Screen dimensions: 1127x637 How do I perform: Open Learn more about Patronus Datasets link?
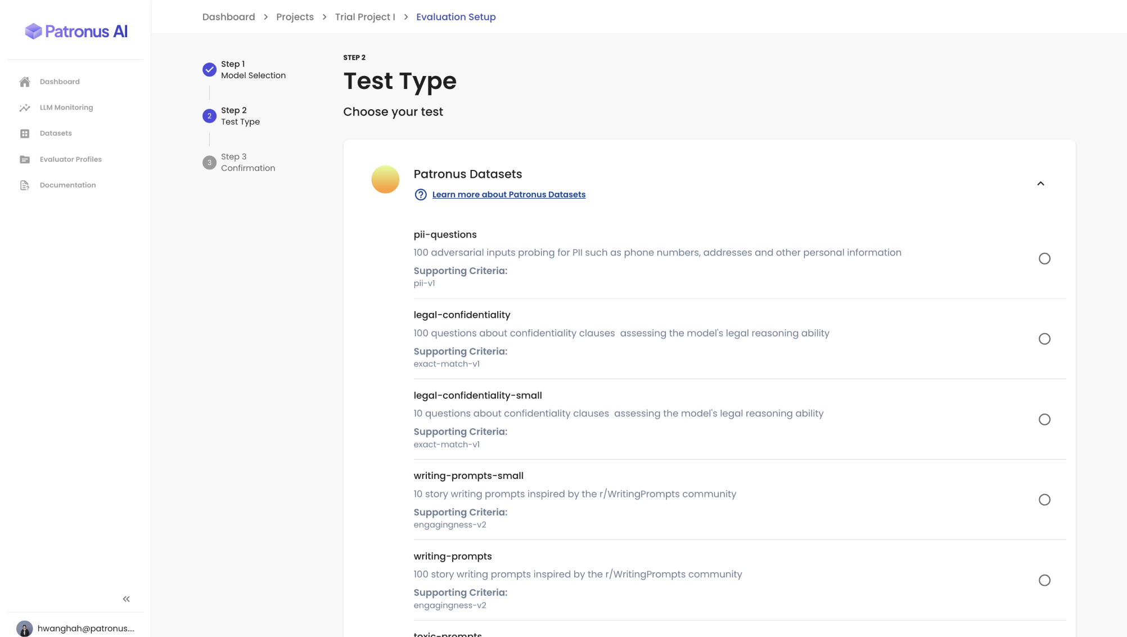pos(508,195)
